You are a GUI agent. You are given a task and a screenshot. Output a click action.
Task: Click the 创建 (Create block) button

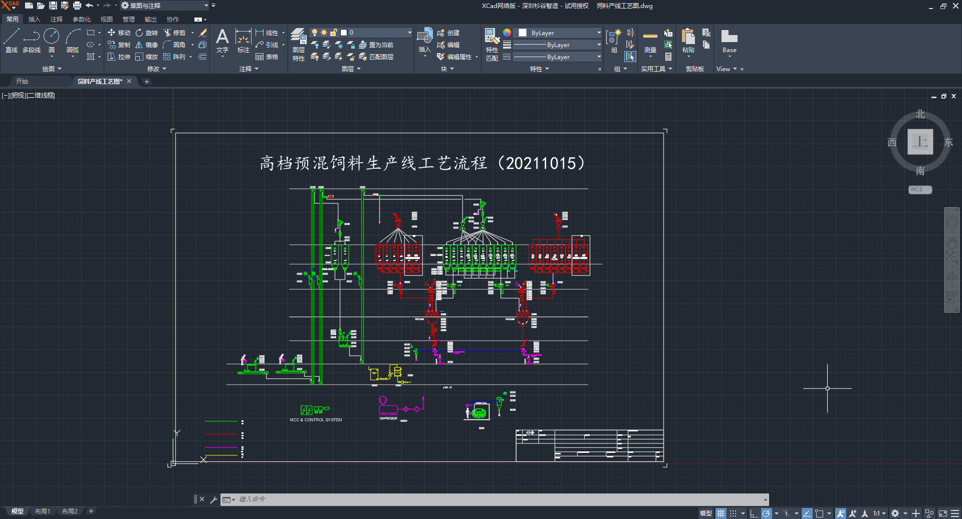point(448,33)
